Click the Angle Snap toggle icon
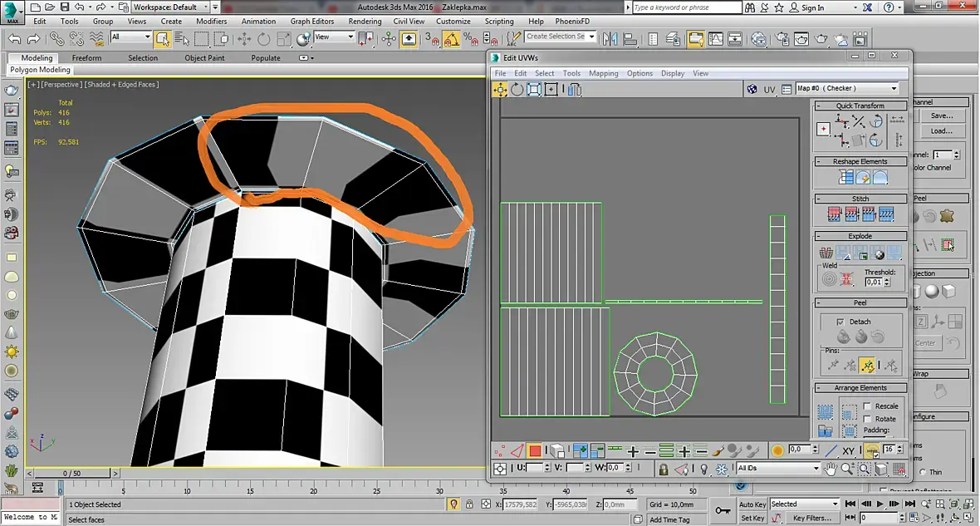The image size is (980, 526). click(x=451, y=39)
